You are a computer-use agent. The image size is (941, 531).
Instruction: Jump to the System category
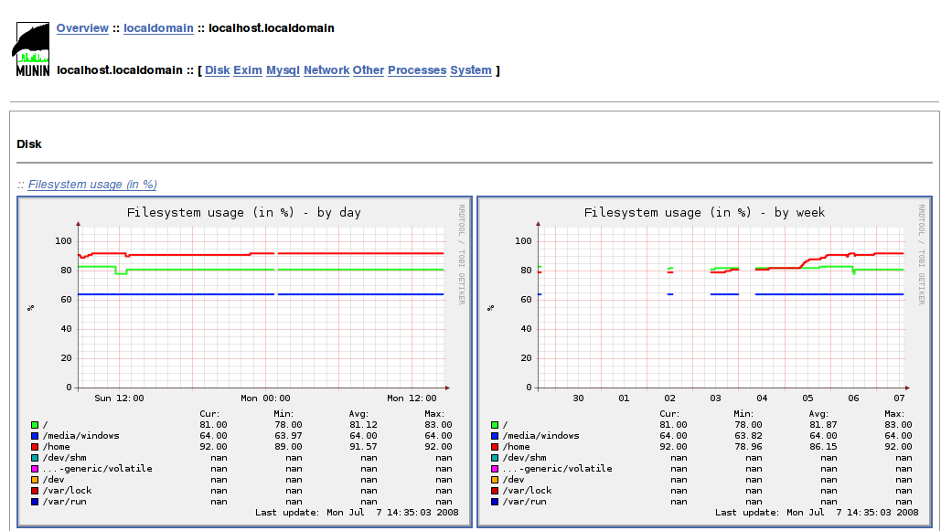470,70
